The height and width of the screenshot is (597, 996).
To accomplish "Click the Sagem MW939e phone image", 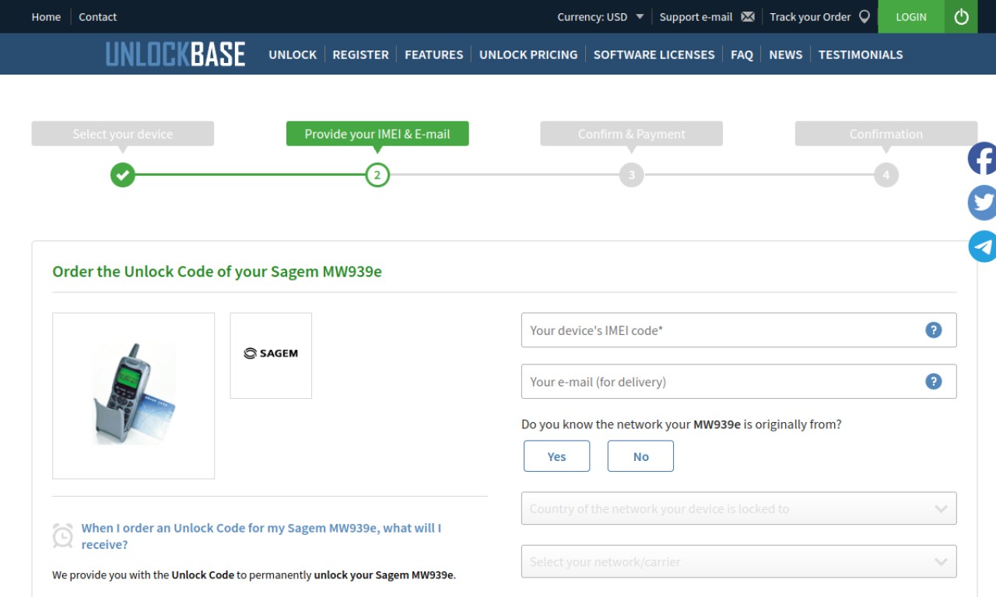I will [x=133, y=396].
